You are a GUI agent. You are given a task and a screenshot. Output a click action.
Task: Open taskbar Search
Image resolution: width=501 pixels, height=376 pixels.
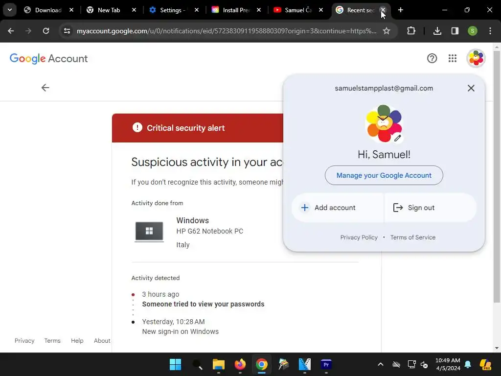pos(197,364)
